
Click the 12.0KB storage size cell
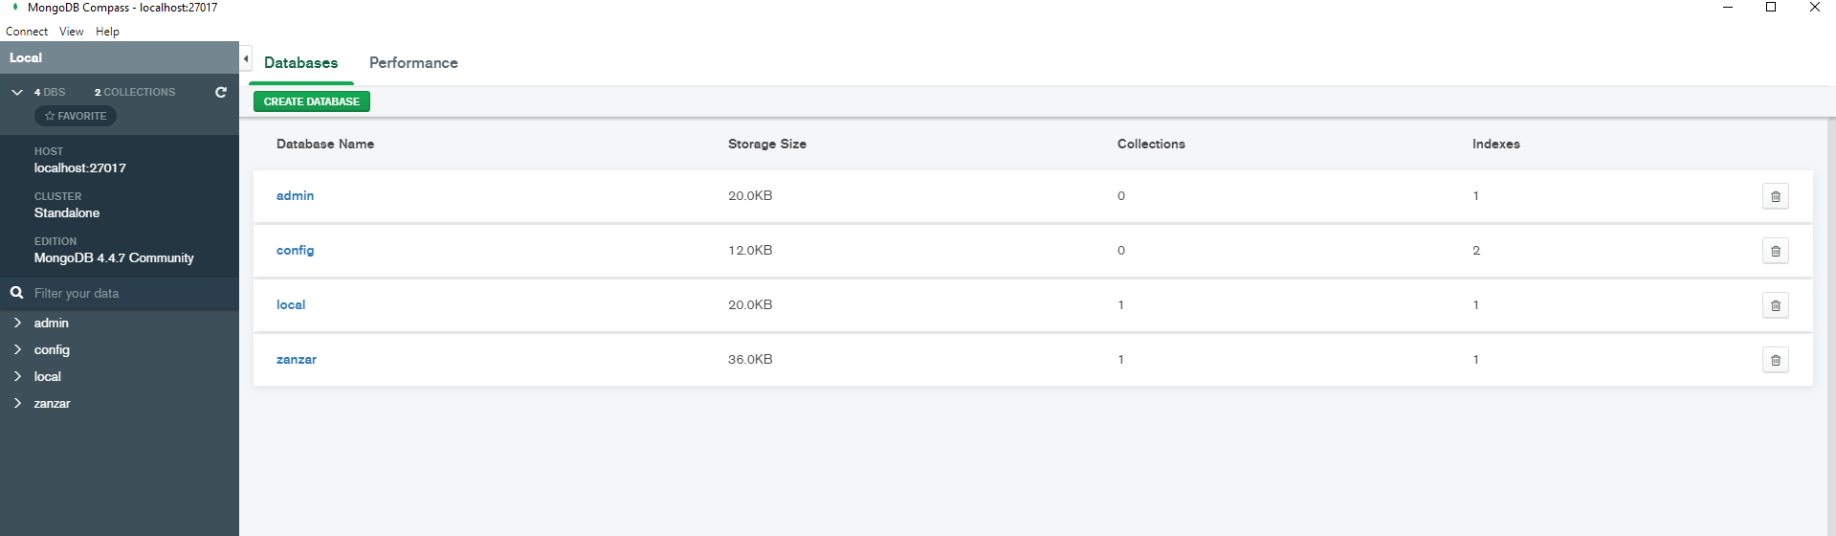[x=750, y=250]
